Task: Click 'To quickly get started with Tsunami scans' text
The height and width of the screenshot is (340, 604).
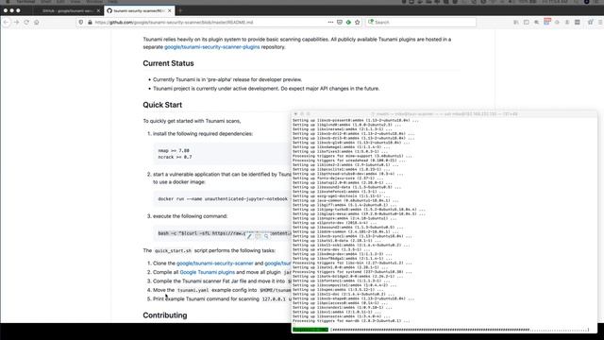Action: tap(192, 121)
